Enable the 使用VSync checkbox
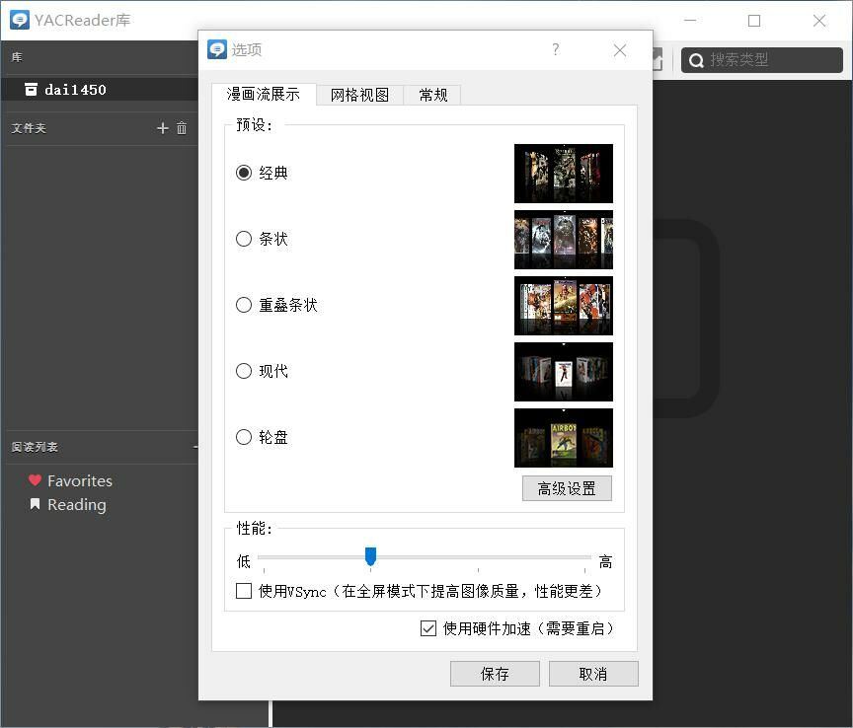 (x=244, y=591)
